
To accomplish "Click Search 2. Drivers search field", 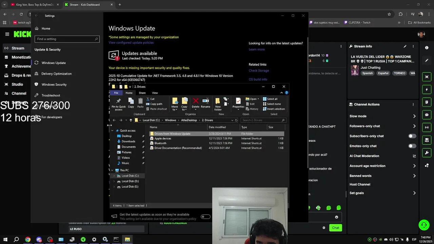I will pos(263,120).
